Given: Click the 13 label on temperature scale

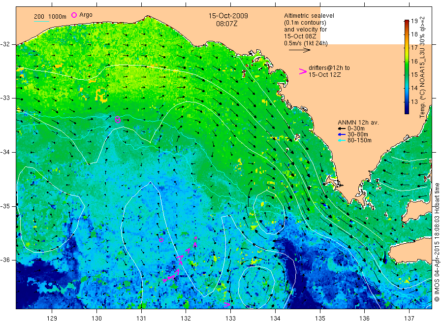Looking at the screenshot, I should pyautogui.click(x=414, y=102).
